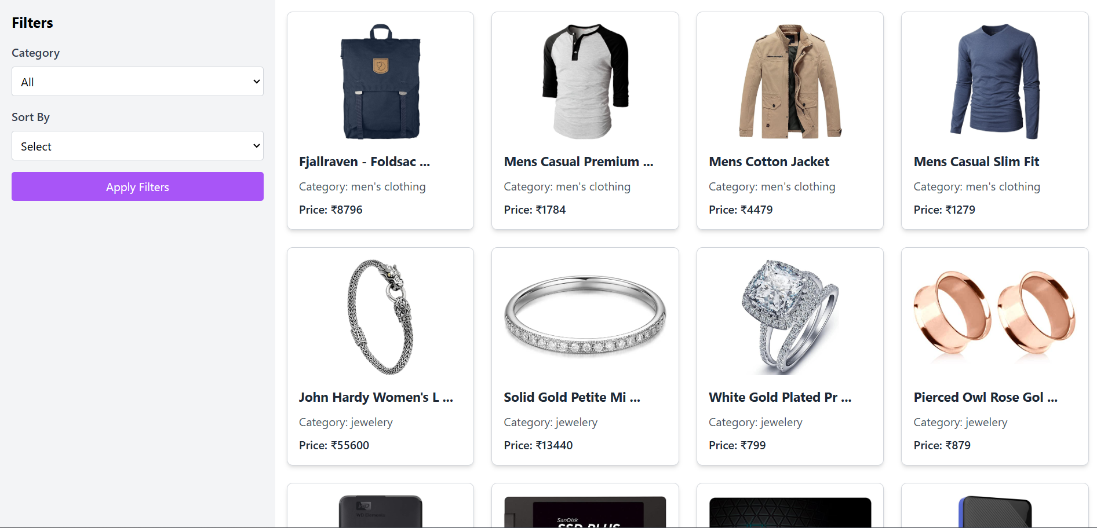1097x528 pixels.
Task: Click the White Gold Plated product title
Action: pos(780,397)
